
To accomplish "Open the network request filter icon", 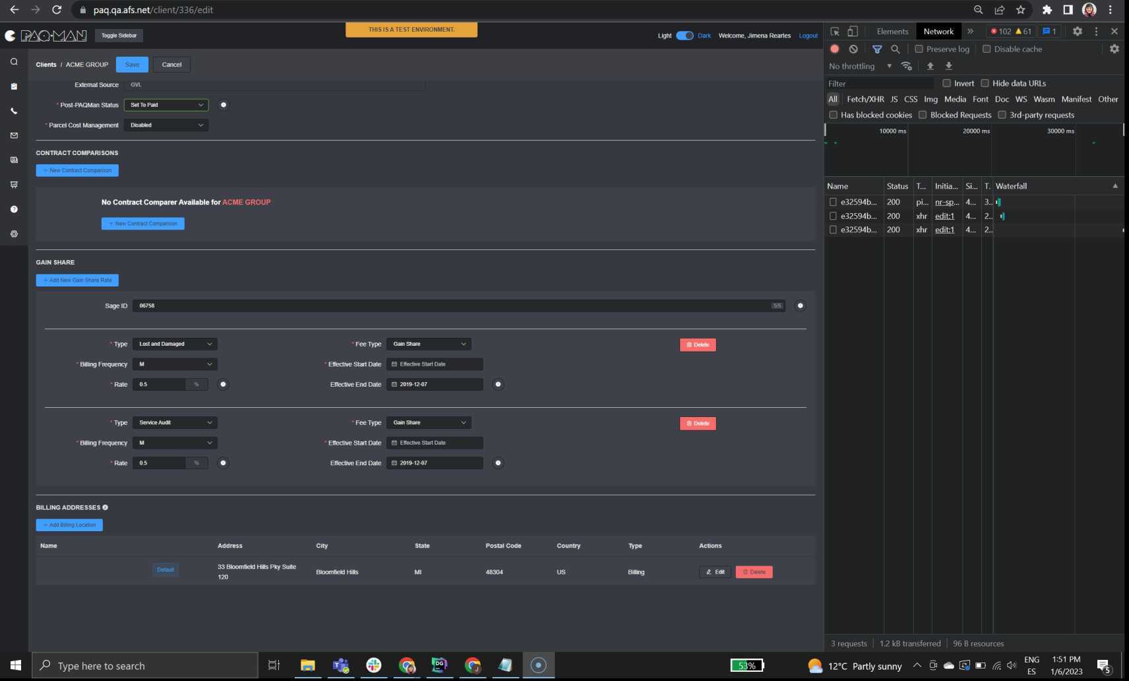I will [x=877, y=49].
